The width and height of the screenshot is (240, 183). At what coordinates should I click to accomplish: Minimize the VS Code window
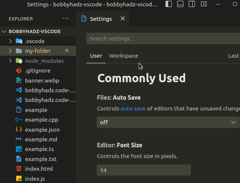point(218,4)
